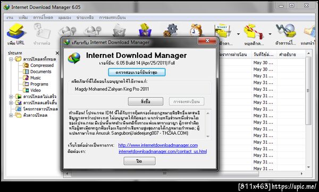
Task: Click licensee name Magdy Mohamed Zahyan text
Action: (x=112, y=89)
